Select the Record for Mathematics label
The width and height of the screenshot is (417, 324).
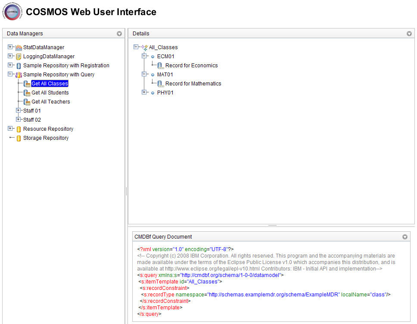193,84
